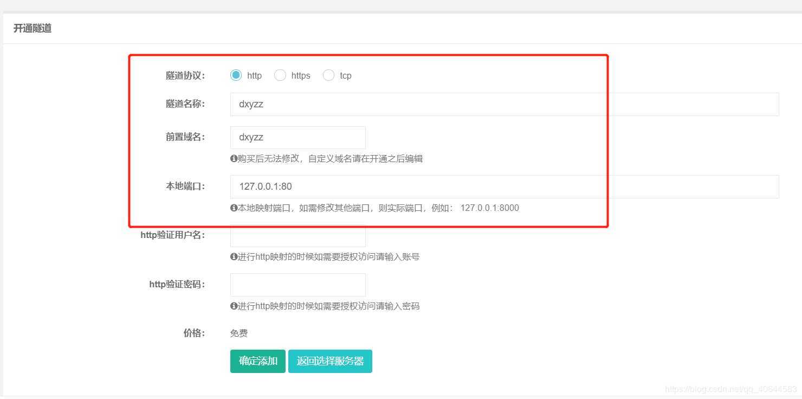This screenshot has height=399, width=802.
Task: Click the hint about entering 密码
Action: 329,306
